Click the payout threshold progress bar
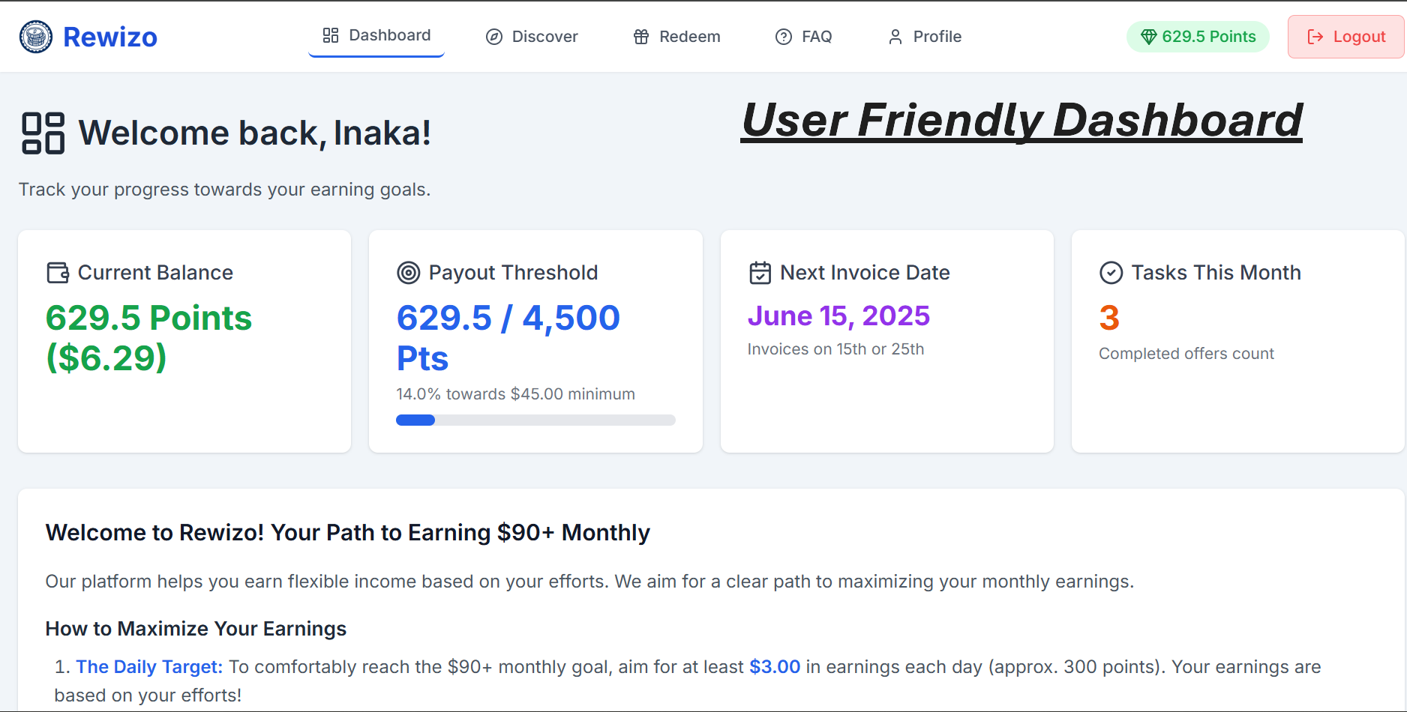Viewport: 1407px width, 712px height. coord(535,420)
